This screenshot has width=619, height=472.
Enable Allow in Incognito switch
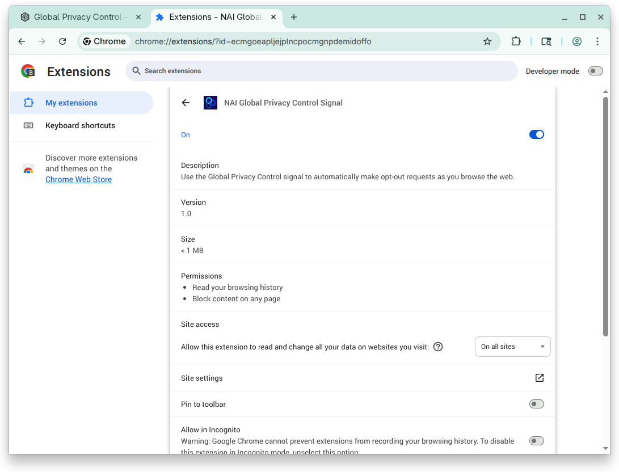click(x=537, y=441)
